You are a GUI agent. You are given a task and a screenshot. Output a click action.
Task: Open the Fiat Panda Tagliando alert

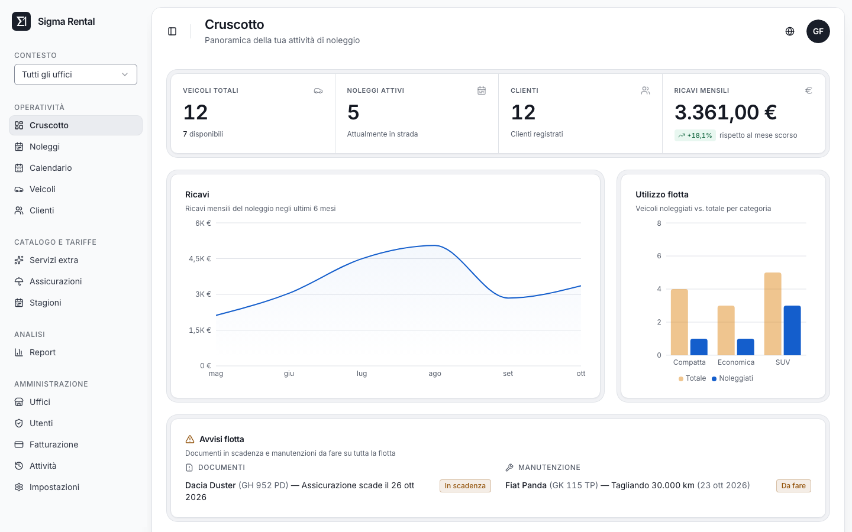tap(628, 485)
